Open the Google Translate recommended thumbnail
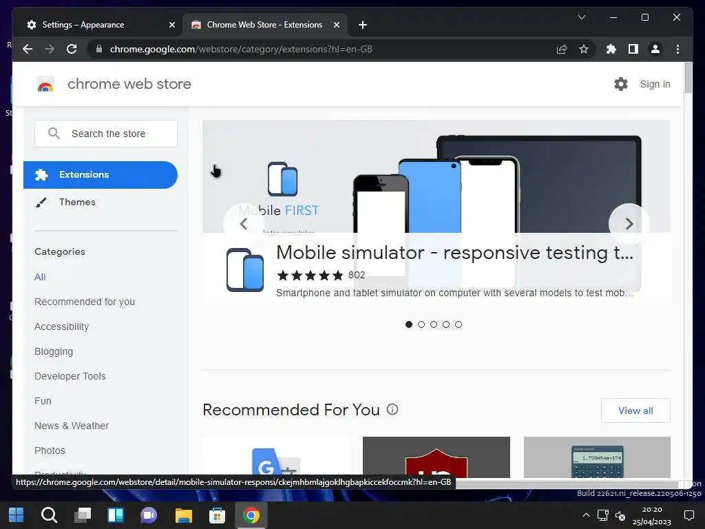705x529 pixels. click(275, 457)
